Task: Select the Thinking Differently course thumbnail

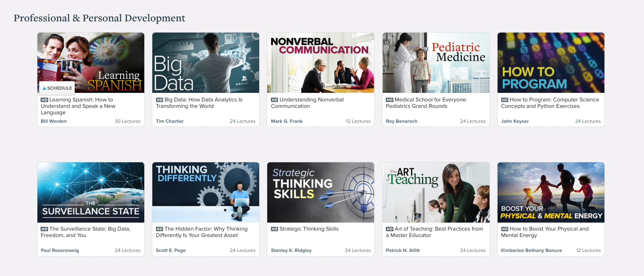Action: pyautogui.click(x=206, y=192)
